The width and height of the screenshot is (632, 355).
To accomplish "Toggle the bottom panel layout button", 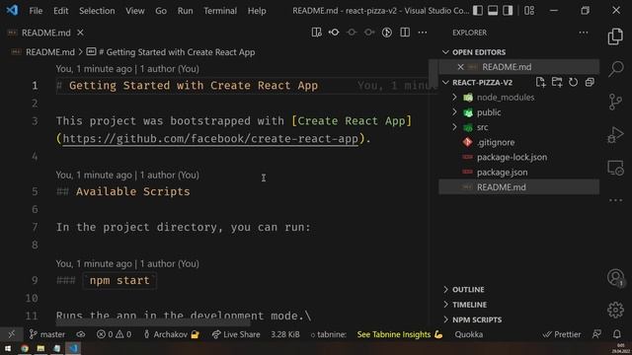I will click(x=493, y=11).
